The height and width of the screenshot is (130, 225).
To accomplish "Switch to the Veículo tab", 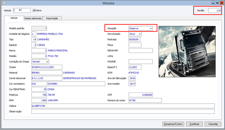I will pyautogui.click(x=14, y=18).
